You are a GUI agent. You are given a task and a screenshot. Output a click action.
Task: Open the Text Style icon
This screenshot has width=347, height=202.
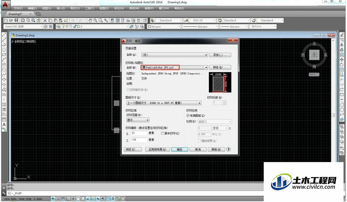point(152,20)
